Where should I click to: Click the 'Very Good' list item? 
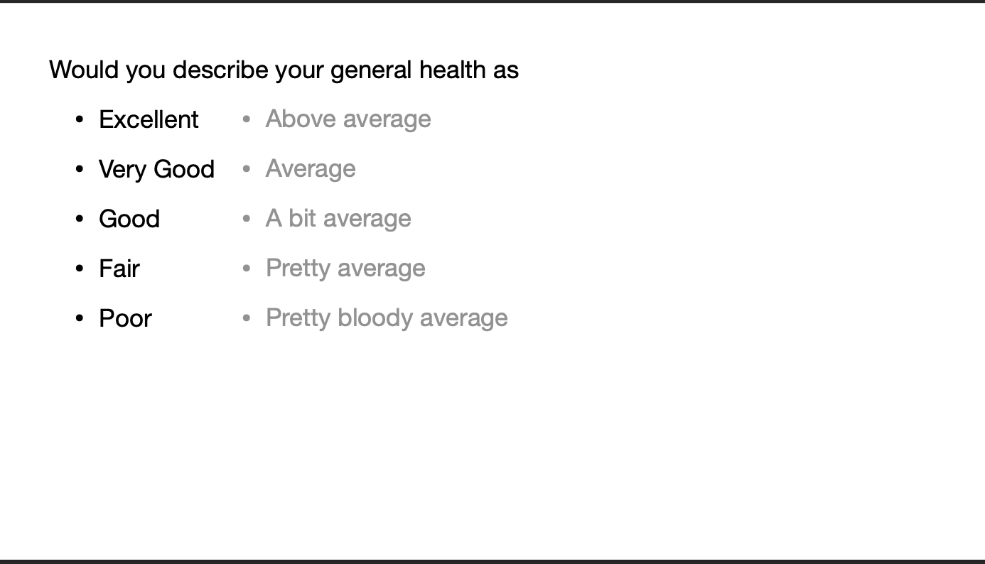pos(156,169)
